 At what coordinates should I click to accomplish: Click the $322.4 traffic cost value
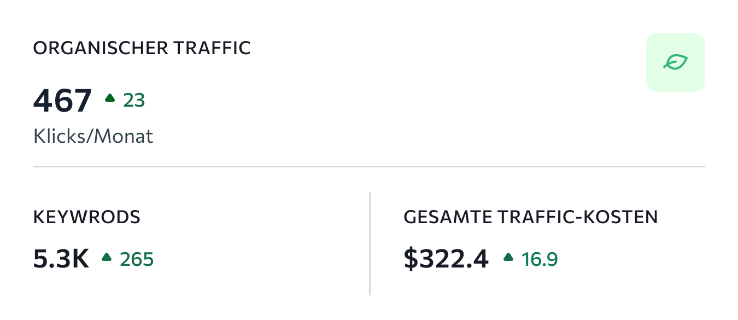pyautogui.click(x=446, y=259)
